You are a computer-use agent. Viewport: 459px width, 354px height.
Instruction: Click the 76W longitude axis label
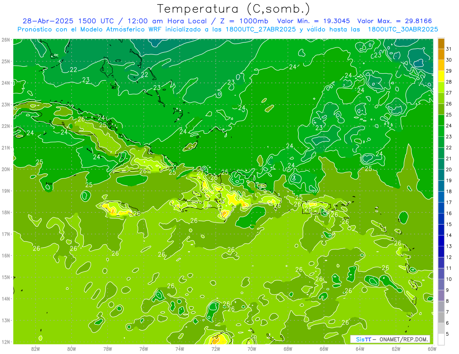pyautogui.click(x=144, y=348)
